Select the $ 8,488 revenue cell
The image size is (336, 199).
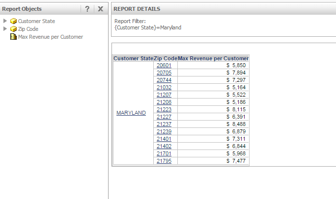[x=213, y=124]
